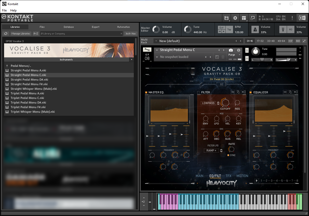Select Triplet Pedal Menu A.nki
Viewport: 309px width, 216px height.
(x=27, y=93)
